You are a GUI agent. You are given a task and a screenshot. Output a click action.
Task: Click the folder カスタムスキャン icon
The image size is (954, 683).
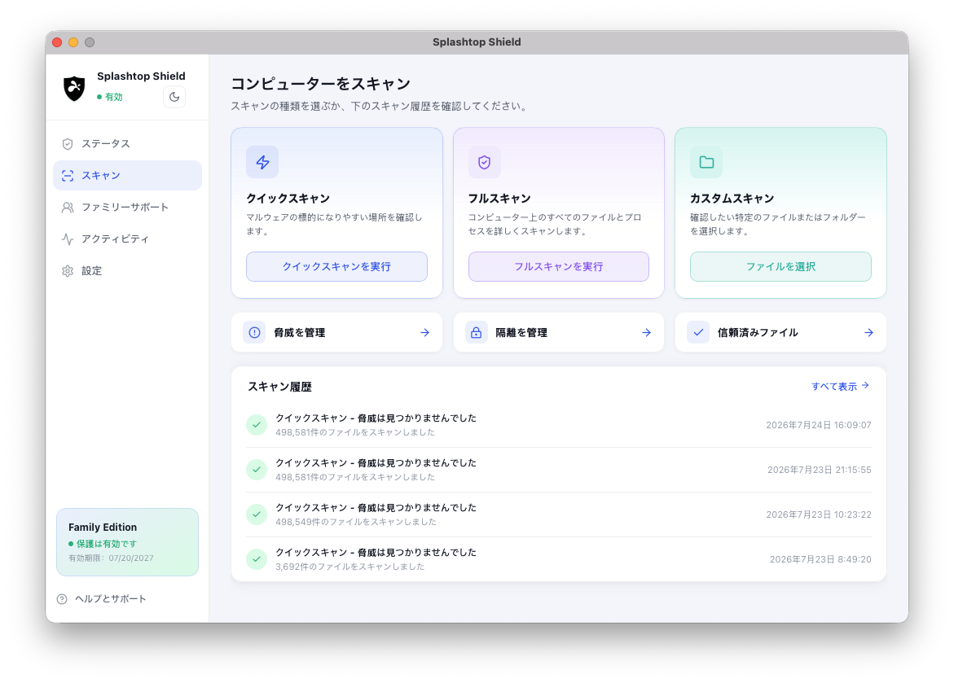[706, 162]
